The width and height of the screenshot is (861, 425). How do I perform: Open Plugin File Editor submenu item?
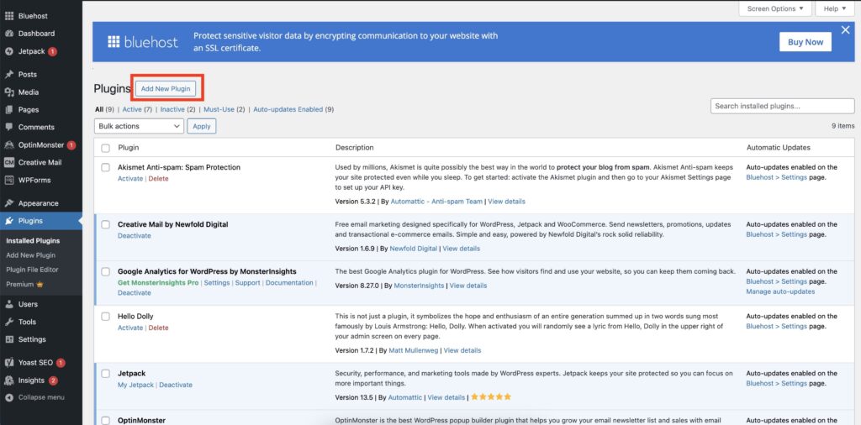33,270
